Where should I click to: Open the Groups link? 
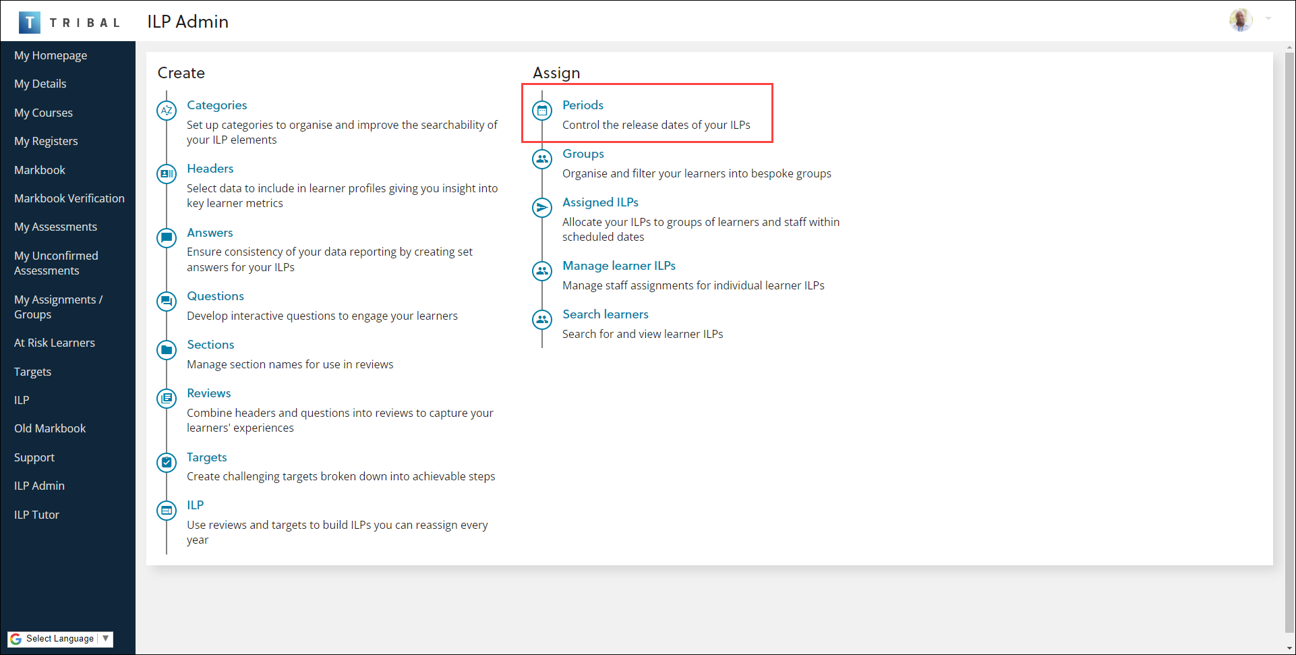point(583,154)
